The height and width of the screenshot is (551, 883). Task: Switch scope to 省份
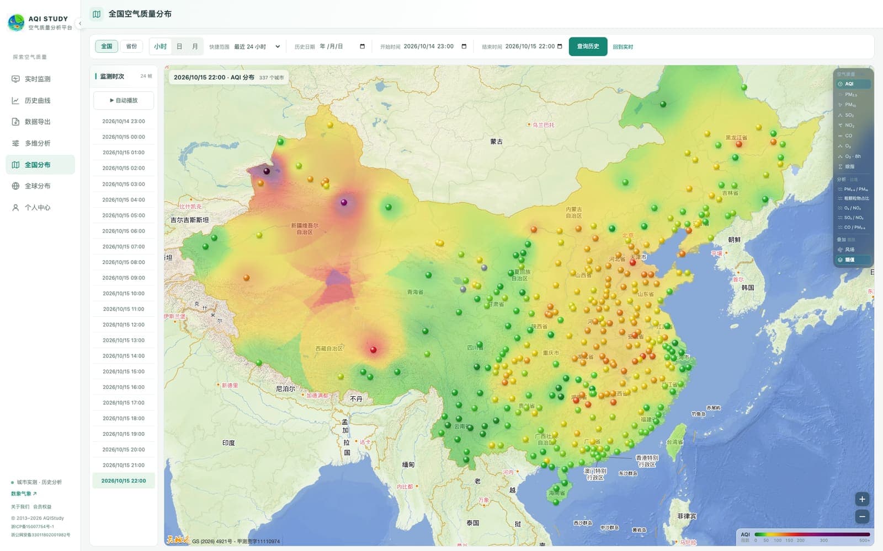click(131, 46)
